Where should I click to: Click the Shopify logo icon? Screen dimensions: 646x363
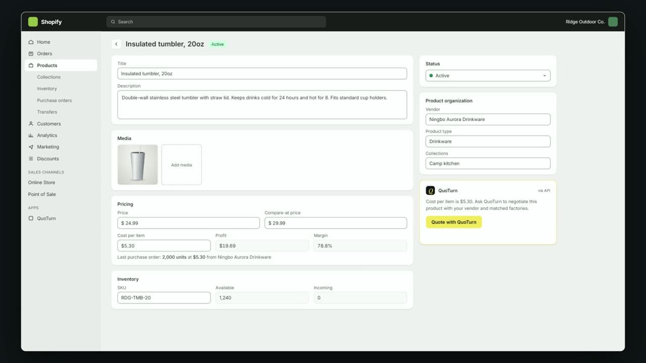pos(33,22)
